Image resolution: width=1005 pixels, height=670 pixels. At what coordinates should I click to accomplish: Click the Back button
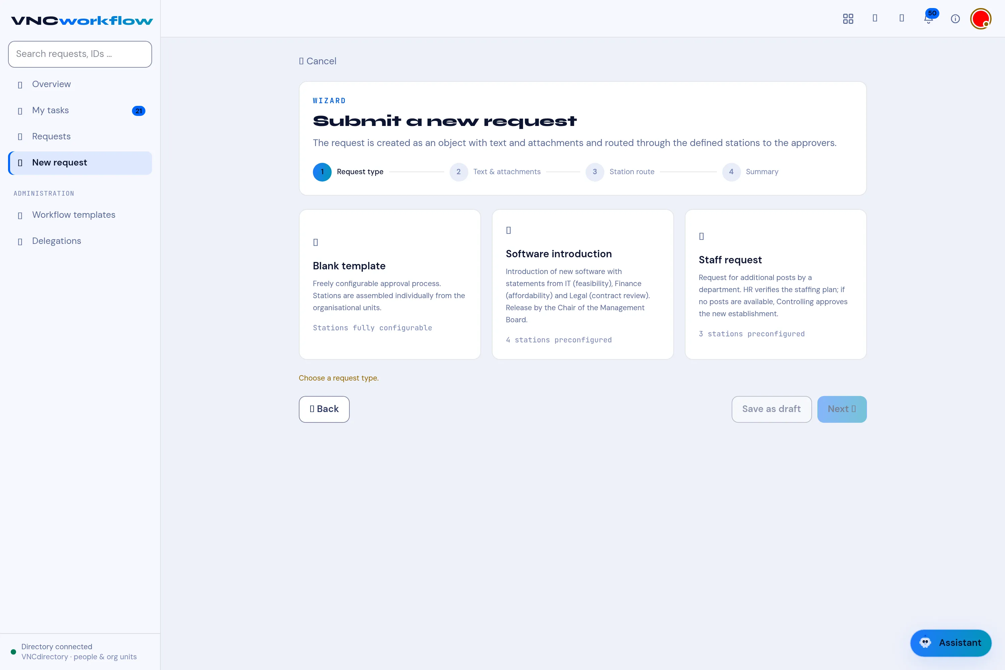point(324,409)
